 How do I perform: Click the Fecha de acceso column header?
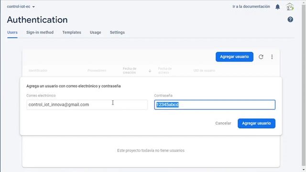pos(164,71)
